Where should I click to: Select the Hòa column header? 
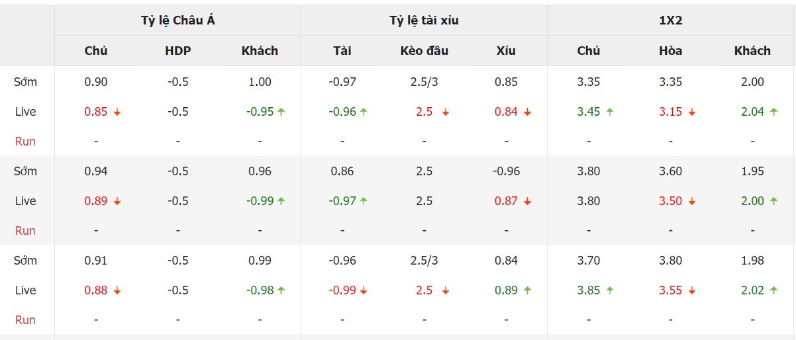(670, 51)
